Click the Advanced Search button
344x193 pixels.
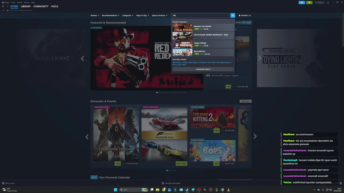point(203,69)
